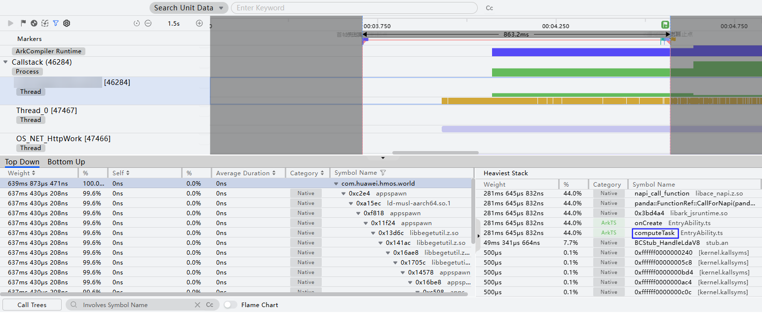Collapse the bottom panel via center arrow
This screenshot has width=762, height=313.
point(382,158)
